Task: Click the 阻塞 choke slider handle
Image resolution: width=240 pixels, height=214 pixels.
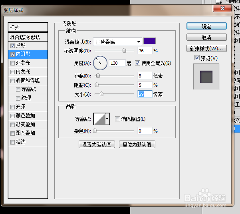Action: 97,85
